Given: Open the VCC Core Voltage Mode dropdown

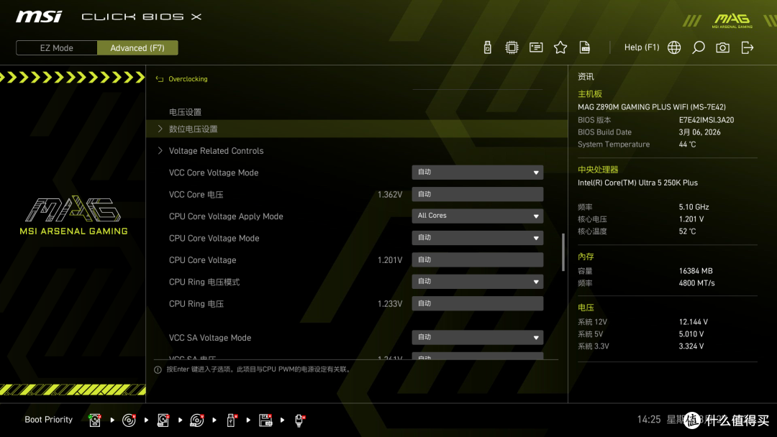Looking at the screenshot, I should coord(477,172).
